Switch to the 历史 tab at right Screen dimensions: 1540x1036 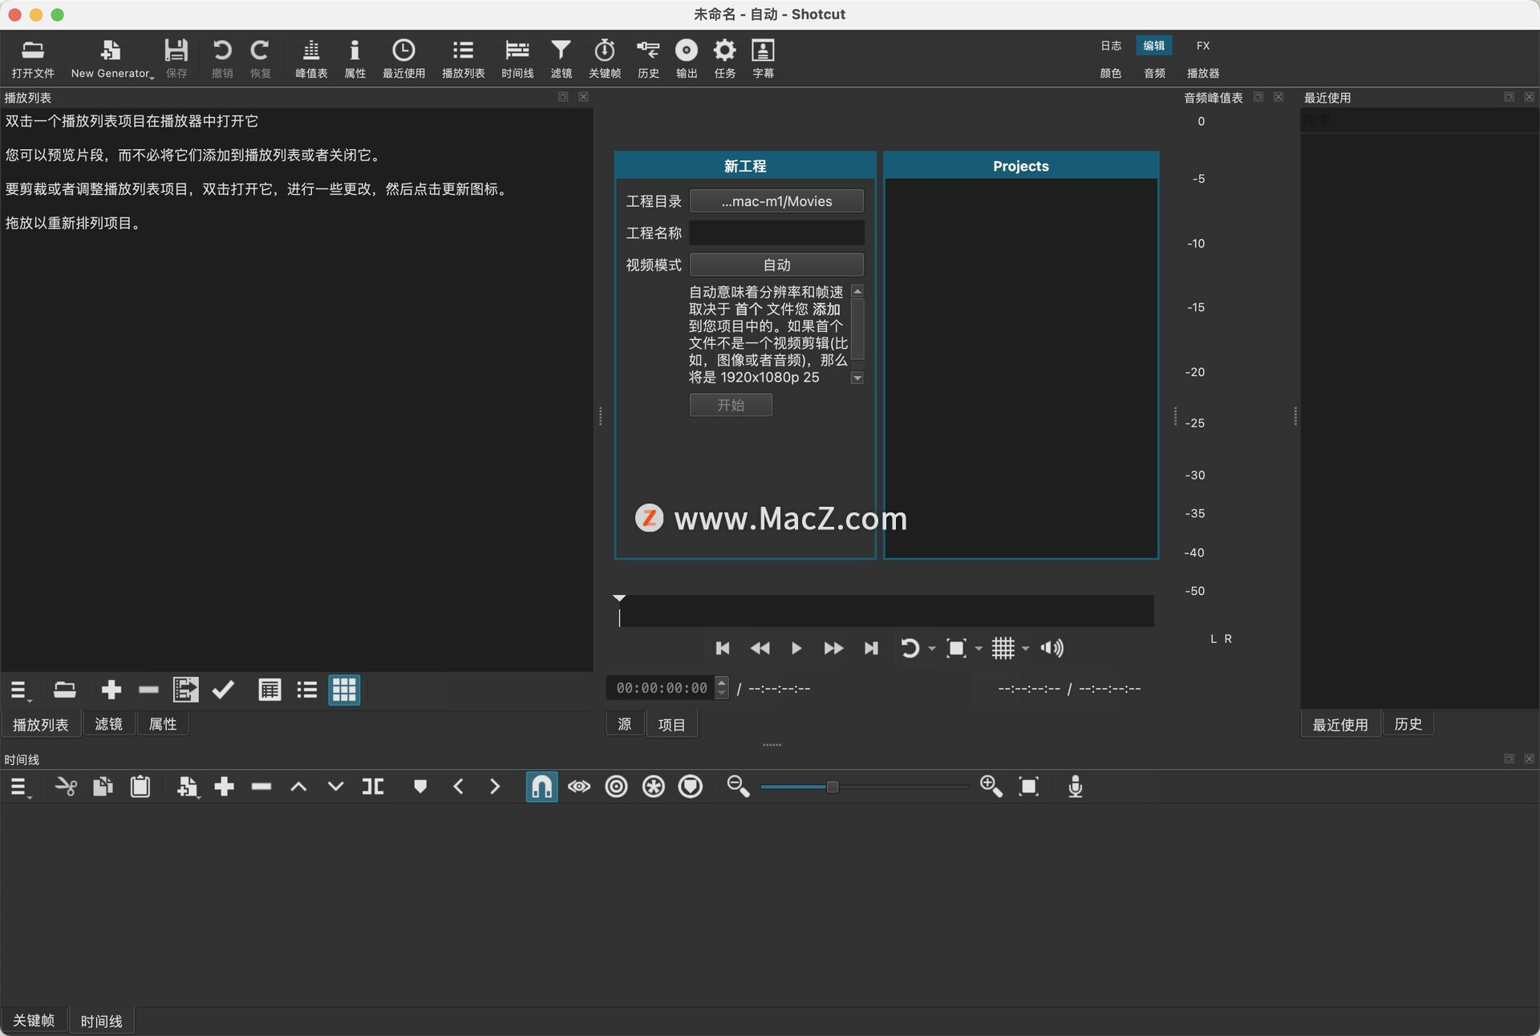coord(1408,724)
